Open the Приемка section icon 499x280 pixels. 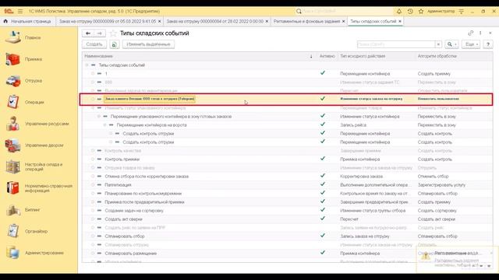[13, 59]
